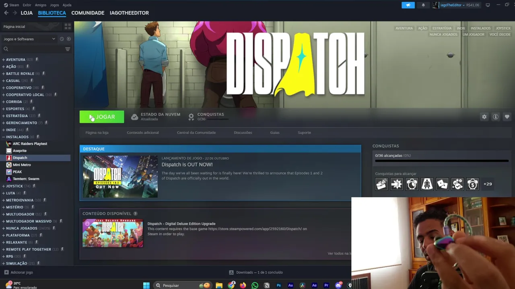Open Guias link

pyautogui.click(x=275, y=132)
